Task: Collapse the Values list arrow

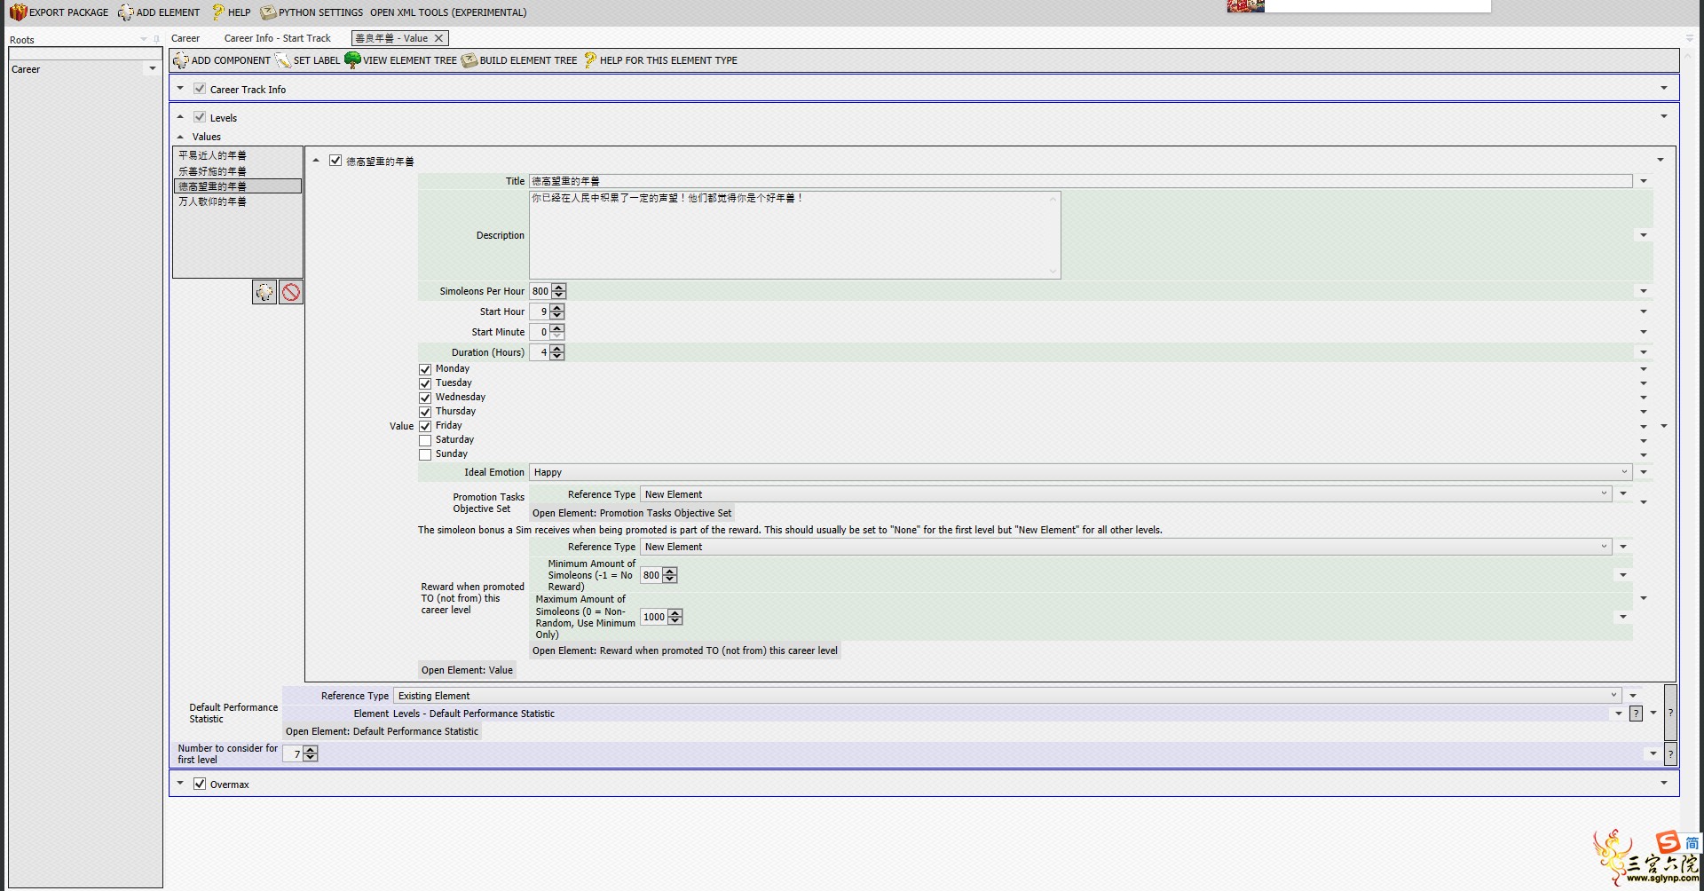Action: tap(180, 137)
